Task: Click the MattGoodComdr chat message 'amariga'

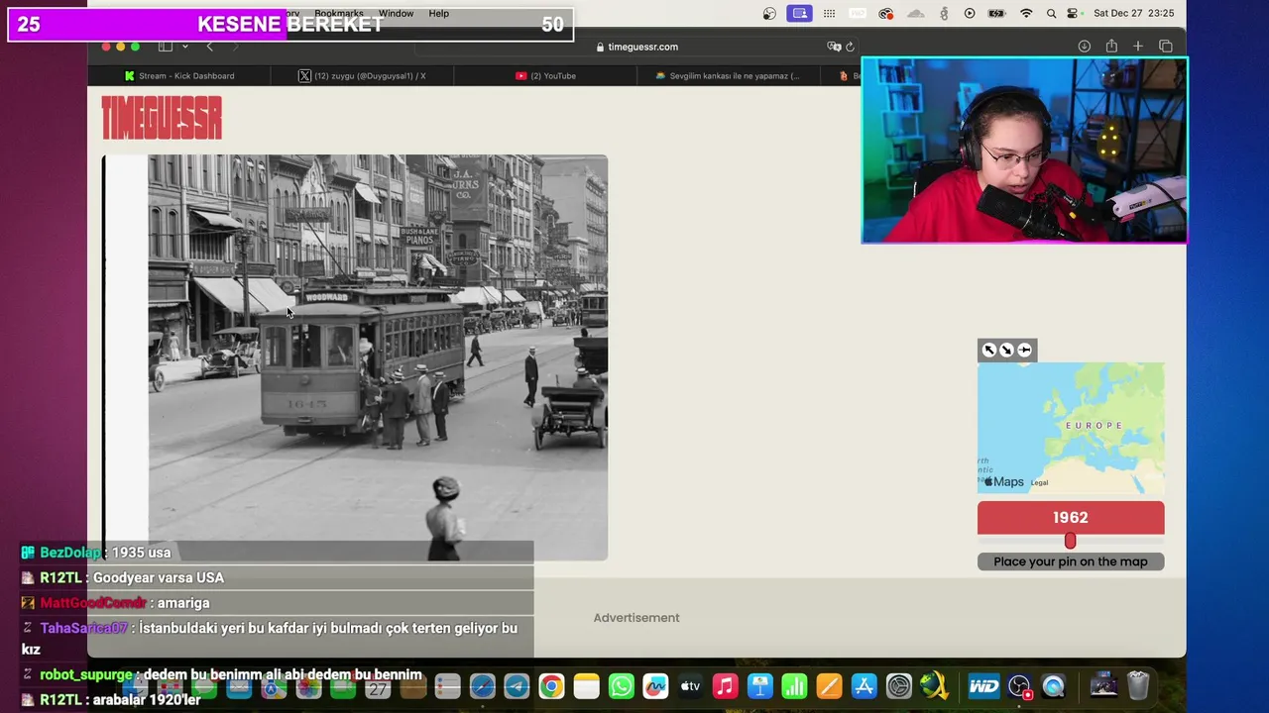Action: click(183, 602)
